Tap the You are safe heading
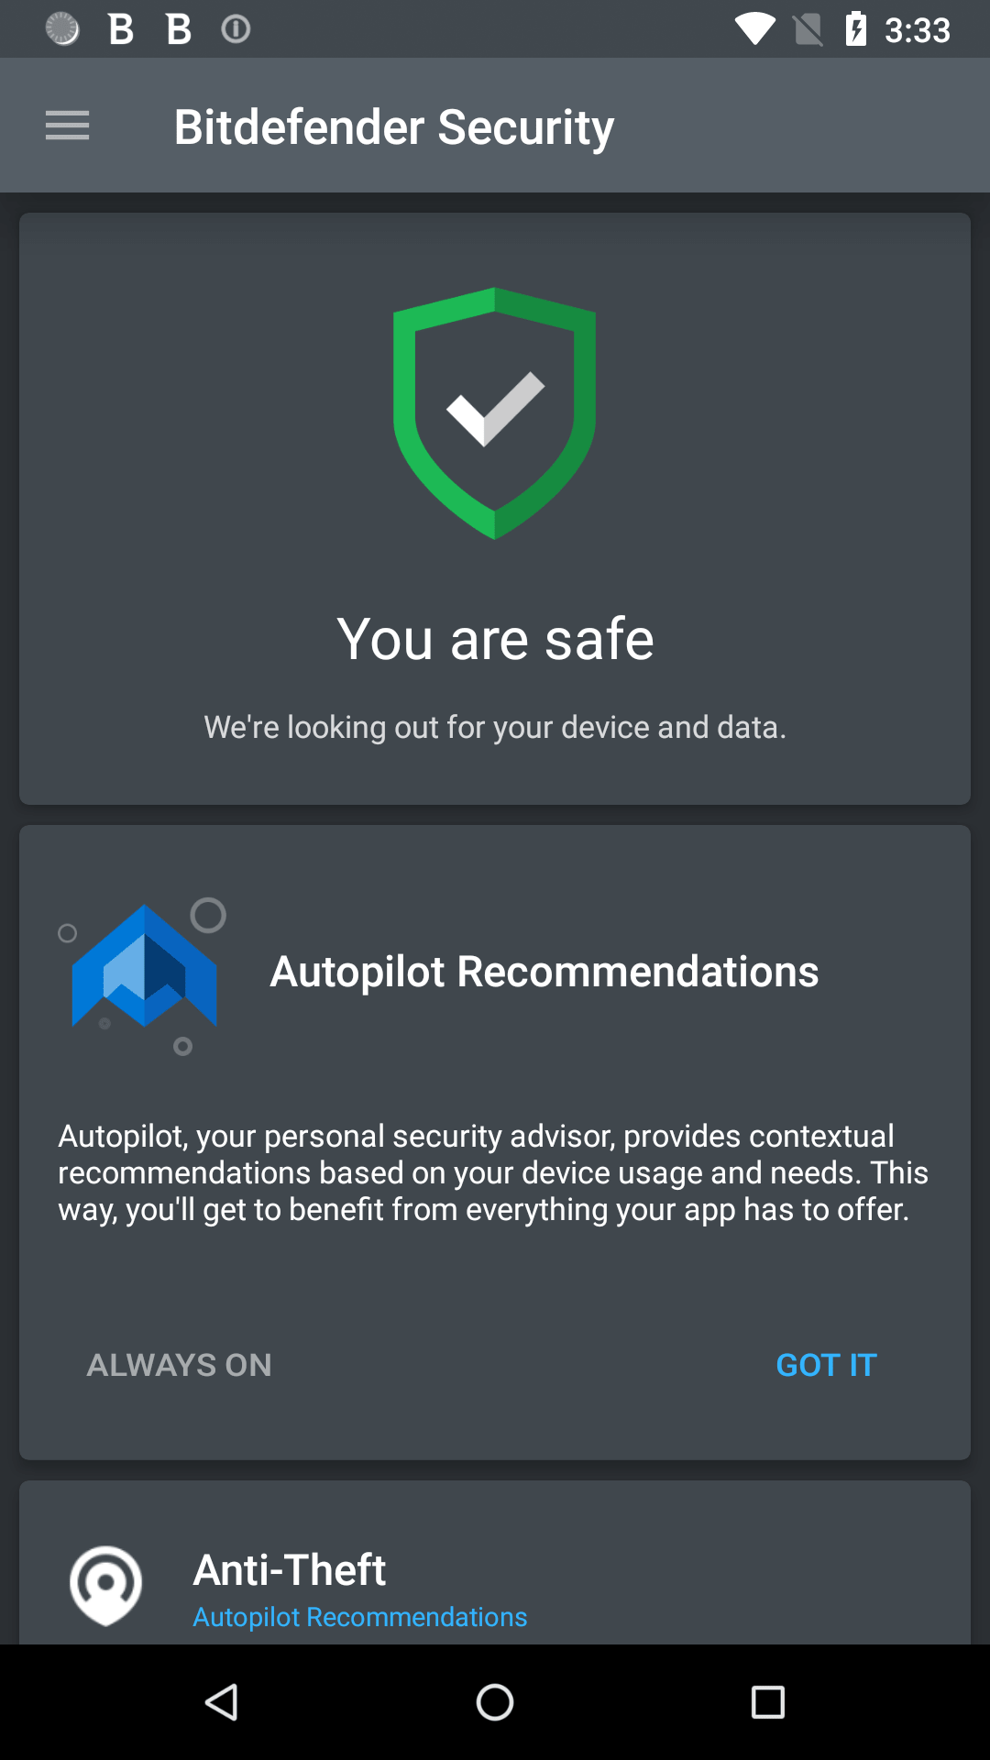Viewport: 990px width, 1760px height. click(495, 638)
